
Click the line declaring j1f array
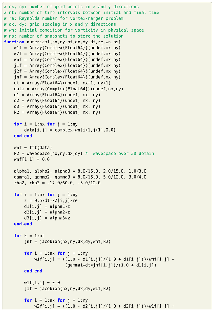coord(67,65)
